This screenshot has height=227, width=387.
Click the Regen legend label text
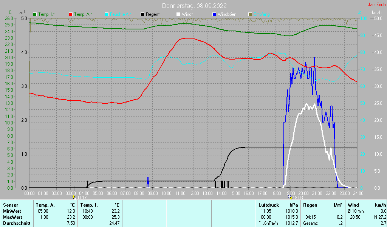(153, 14)
